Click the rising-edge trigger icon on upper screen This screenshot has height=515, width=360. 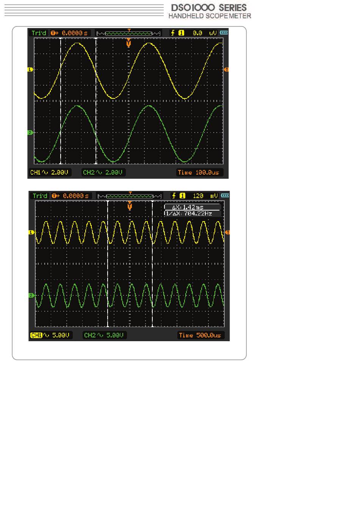click(x=173, y=33)
